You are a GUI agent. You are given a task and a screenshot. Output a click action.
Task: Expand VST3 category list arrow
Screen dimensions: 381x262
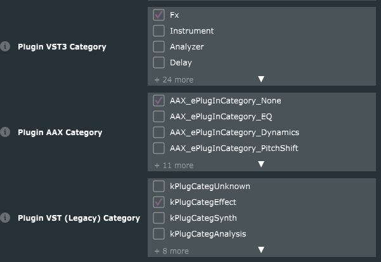[x=261, y=79]
